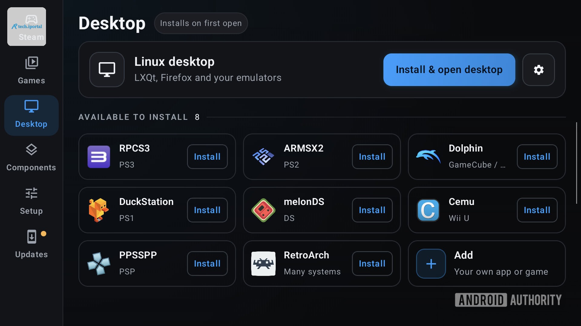The image size is (581, 326).
Task: Install melonDS for DS
Action: 372,210
